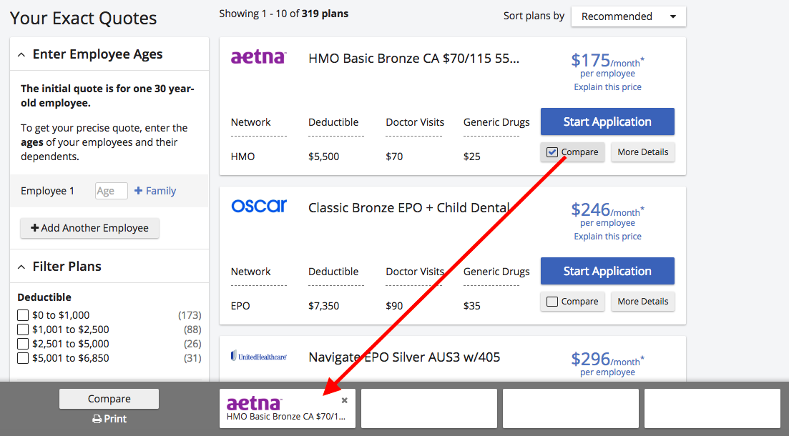Click the UnitedHealthcare logo
Viewport: 789px width, 436px height.
coord(258,356)
